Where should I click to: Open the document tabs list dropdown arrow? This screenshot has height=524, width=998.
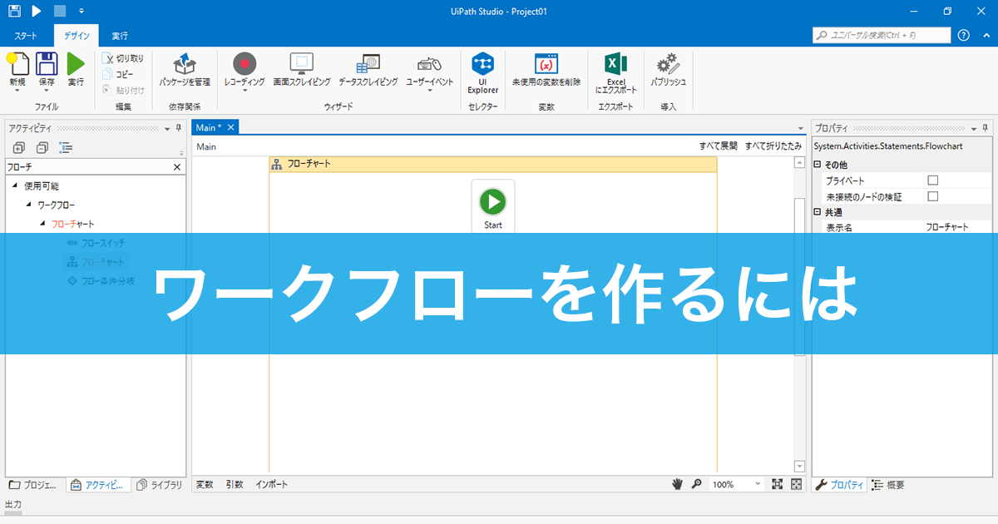click(801, 129)
